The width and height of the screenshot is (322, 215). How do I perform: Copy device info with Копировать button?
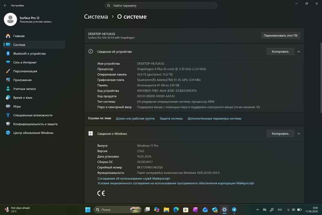[280, 52]
